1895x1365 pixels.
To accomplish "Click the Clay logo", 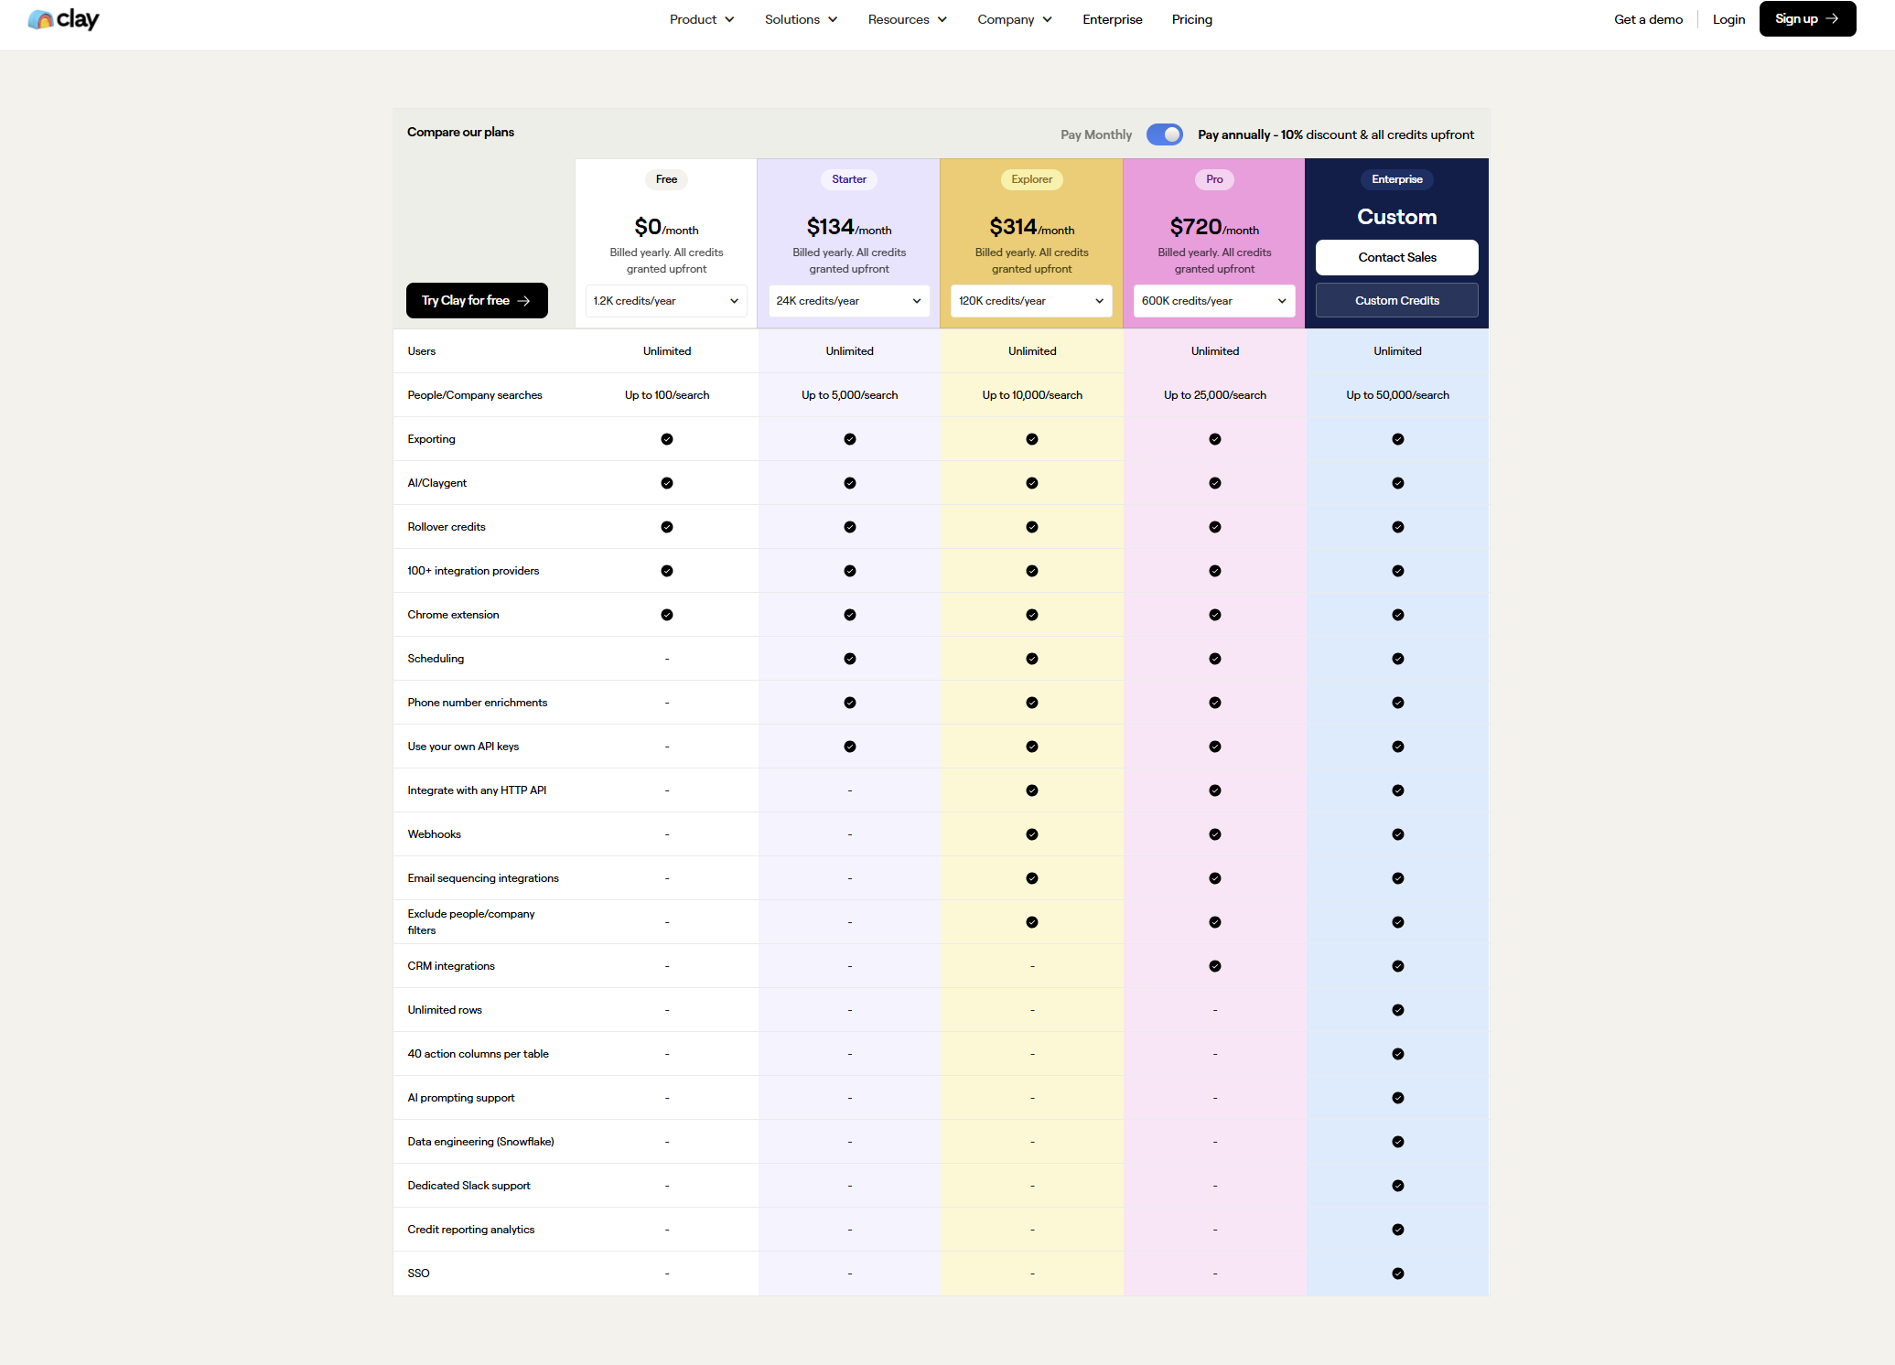I will tap(63, 19).
